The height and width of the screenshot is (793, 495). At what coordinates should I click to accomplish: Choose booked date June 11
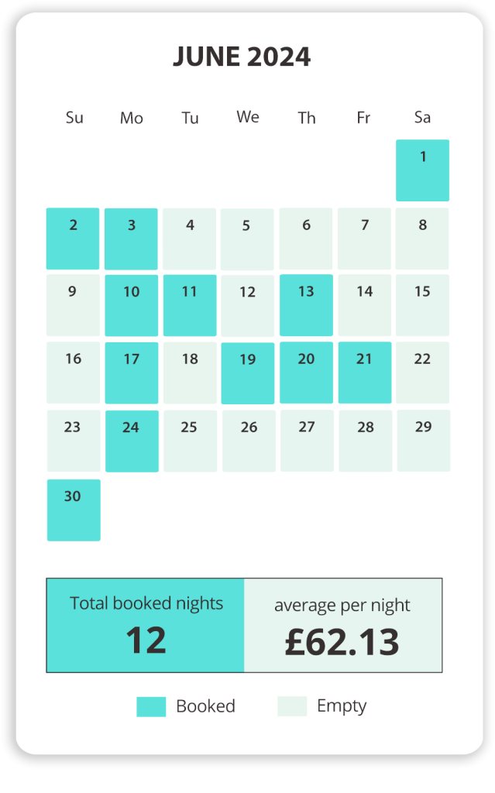pyautogui.click(x=190, y=305)
